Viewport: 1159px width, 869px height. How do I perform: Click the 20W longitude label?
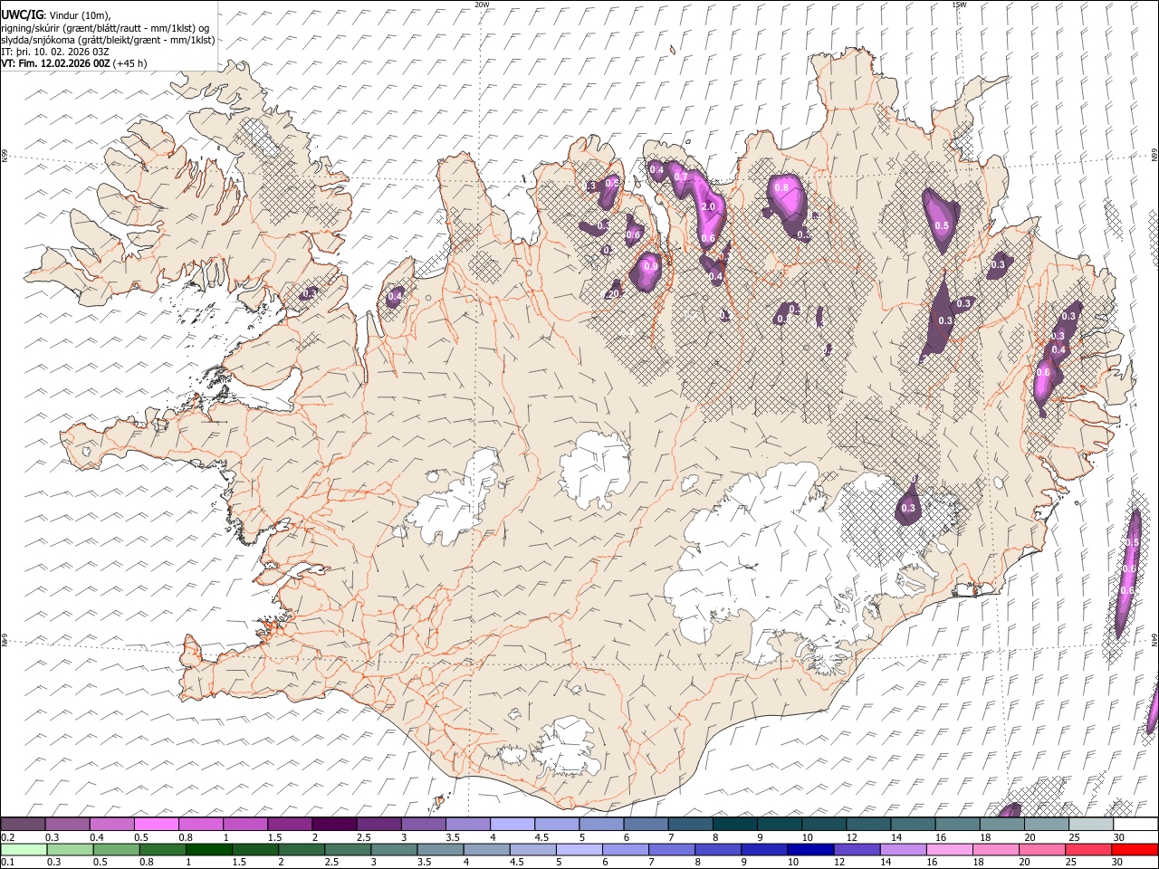click(x=482, y=5)
